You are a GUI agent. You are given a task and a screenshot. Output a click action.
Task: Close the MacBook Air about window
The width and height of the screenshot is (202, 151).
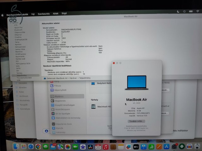pos(114,63)
